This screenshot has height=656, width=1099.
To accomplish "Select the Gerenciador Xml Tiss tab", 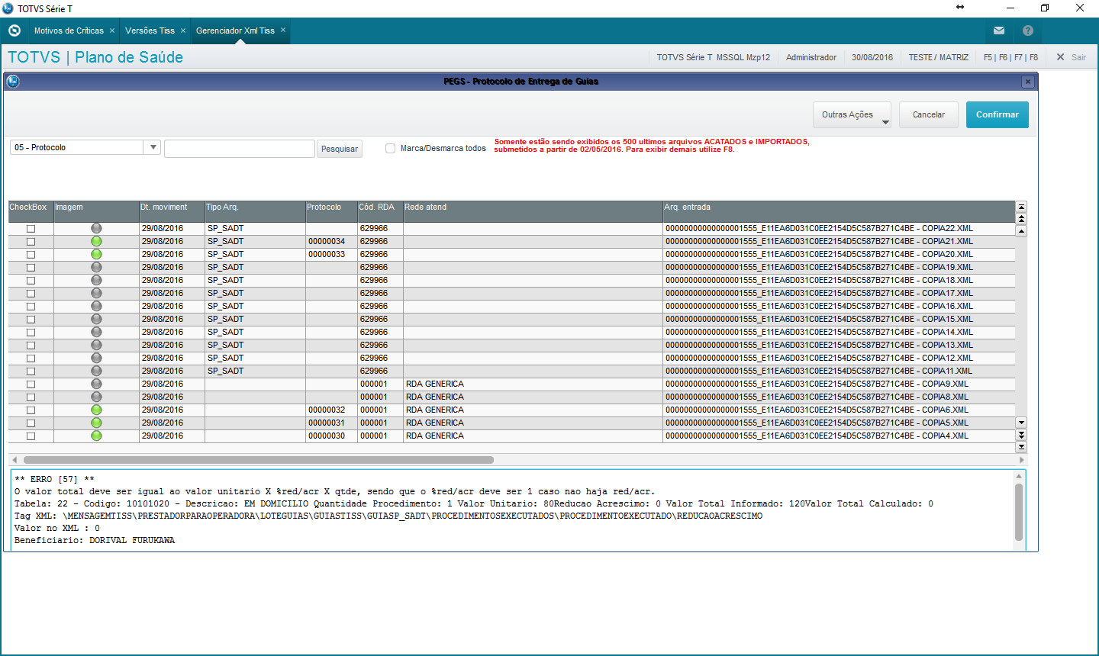I will [x=235, y=31].
